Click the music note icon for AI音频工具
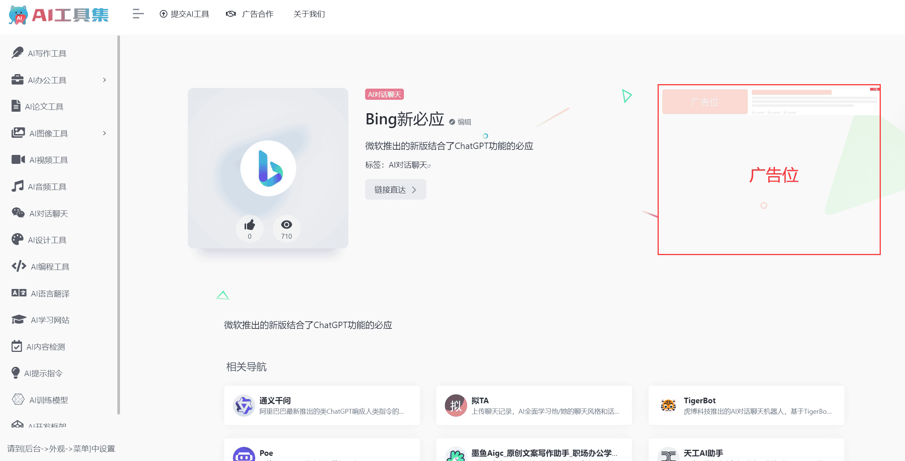Image resolution: width=905 pixels, height=461 pixels. pyautogui.click(x=17, y=186)
